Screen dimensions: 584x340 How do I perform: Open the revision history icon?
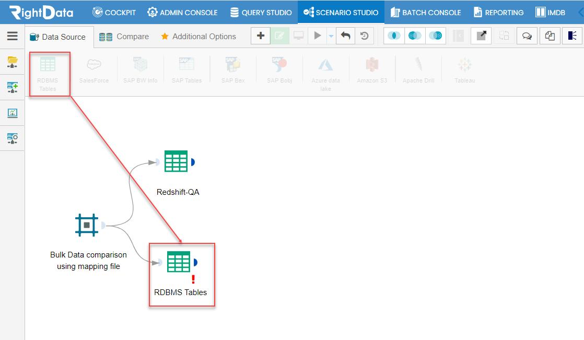point(365,36)
